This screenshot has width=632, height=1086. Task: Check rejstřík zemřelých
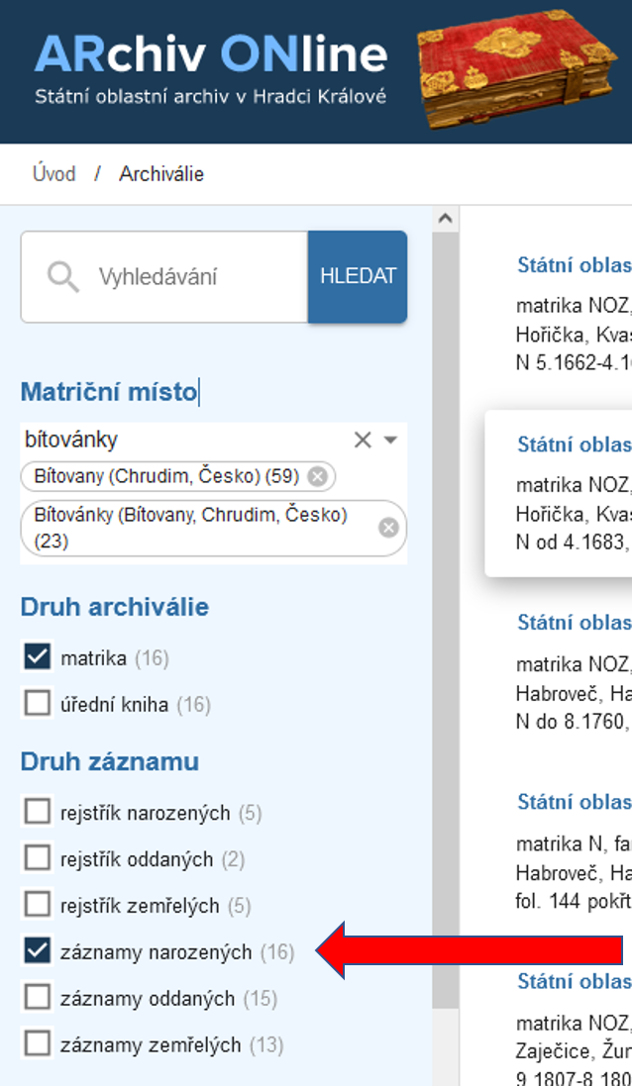pyautogui.click(x=39, y=904)
